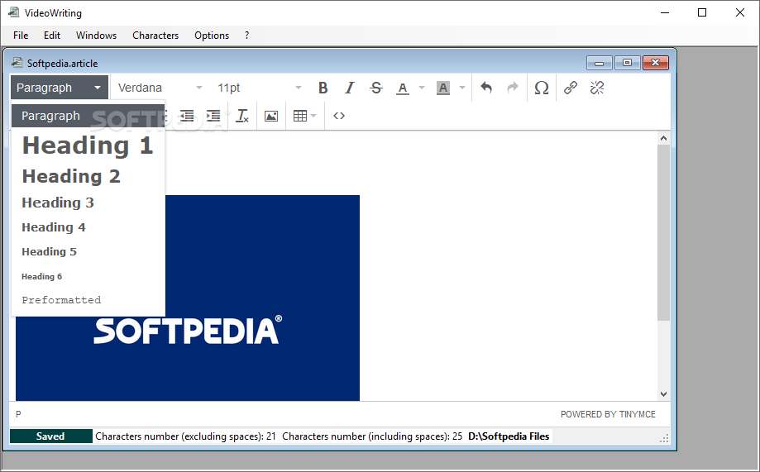This screenshot has width=760, height=472.
Task: Minimize the Softpedia.article document window
Action: pos(599,63)
